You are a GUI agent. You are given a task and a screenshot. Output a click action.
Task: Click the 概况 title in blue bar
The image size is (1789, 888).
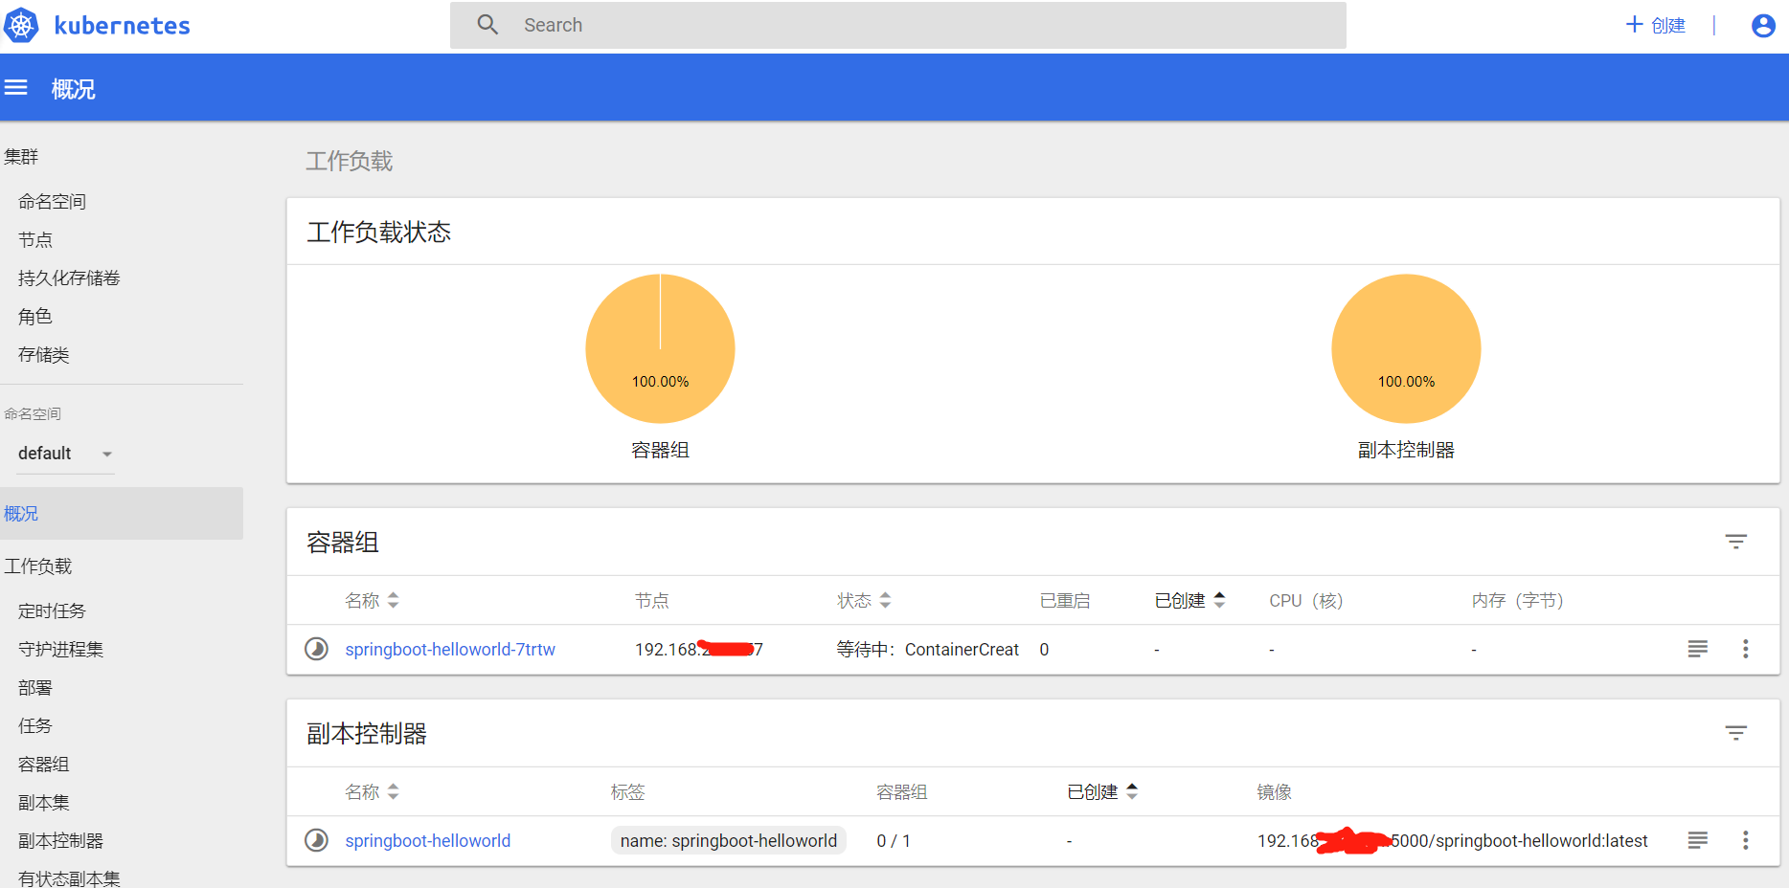pyautogui.click(x=74, y=89)
